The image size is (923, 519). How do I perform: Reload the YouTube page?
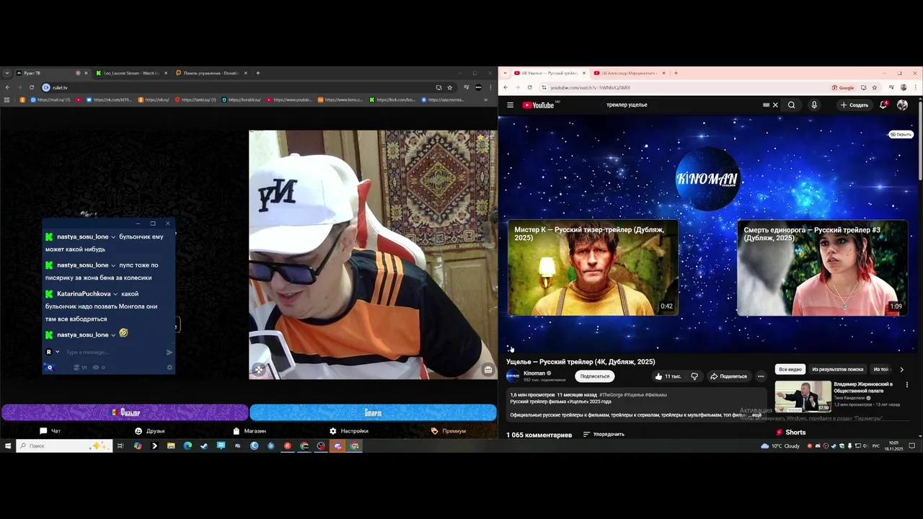point(530,87)
